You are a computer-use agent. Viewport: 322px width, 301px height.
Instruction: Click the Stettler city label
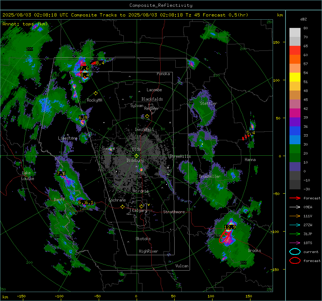[209, 103]
